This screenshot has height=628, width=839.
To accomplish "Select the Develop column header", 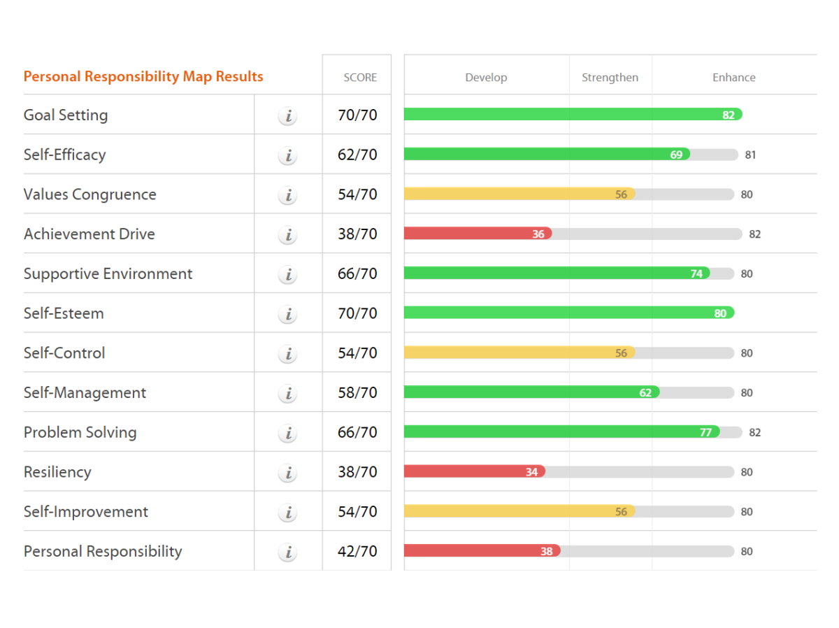I will (x=486, y=78).
